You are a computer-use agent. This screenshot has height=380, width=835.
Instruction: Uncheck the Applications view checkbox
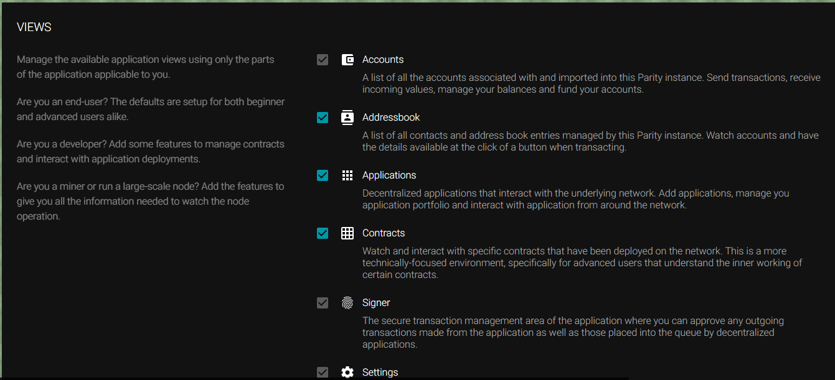pos(323,175)
